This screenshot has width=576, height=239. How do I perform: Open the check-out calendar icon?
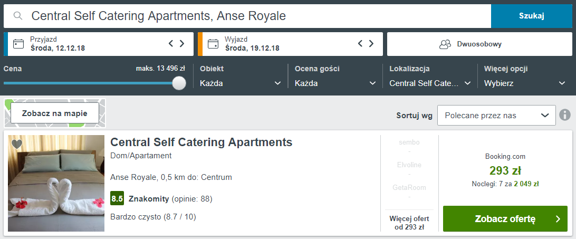point(213,44)
